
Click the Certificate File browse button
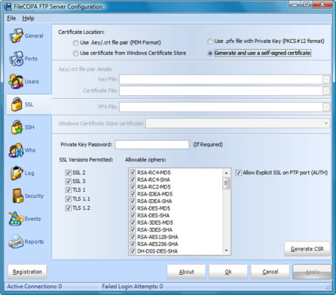[x=326, y=91]
